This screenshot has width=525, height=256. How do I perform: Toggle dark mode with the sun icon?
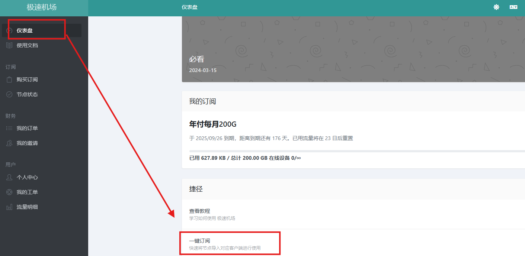[x=496, y=7]
